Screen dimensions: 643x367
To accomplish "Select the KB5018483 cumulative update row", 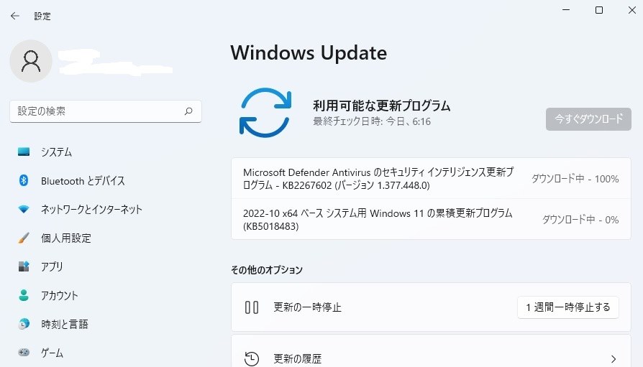I will [431, 220].
